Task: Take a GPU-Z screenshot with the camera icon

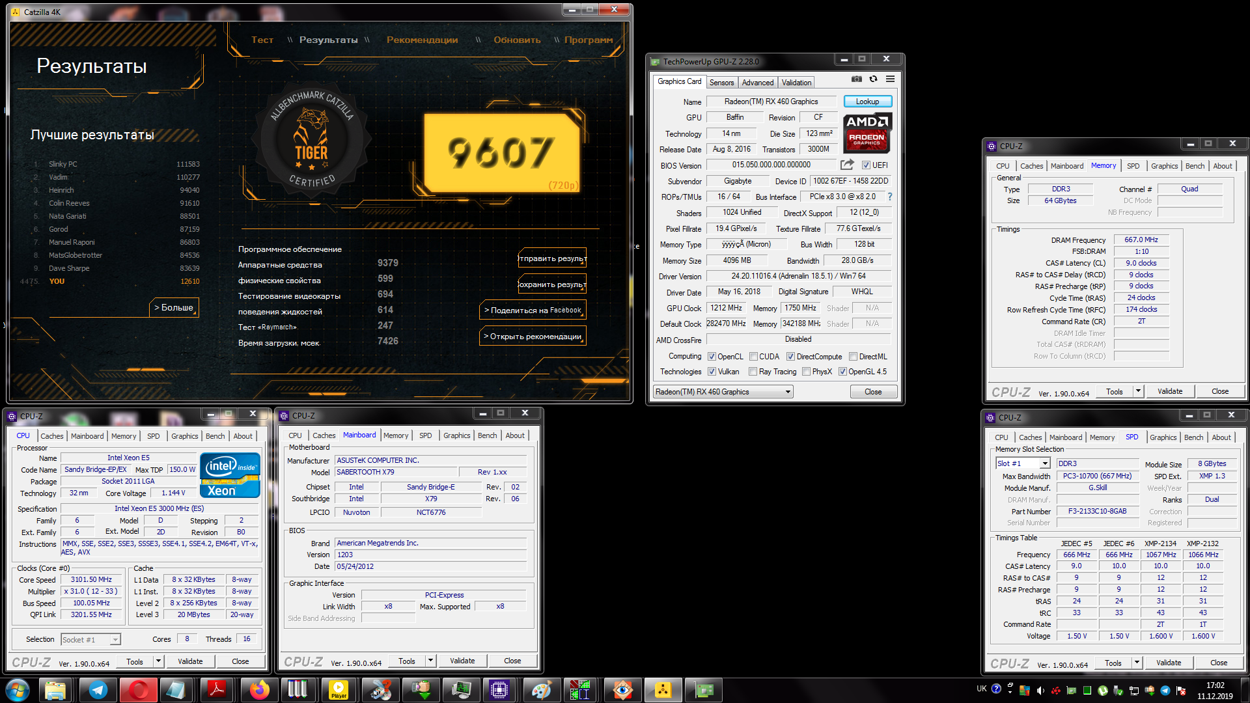Action: (857, 79)
